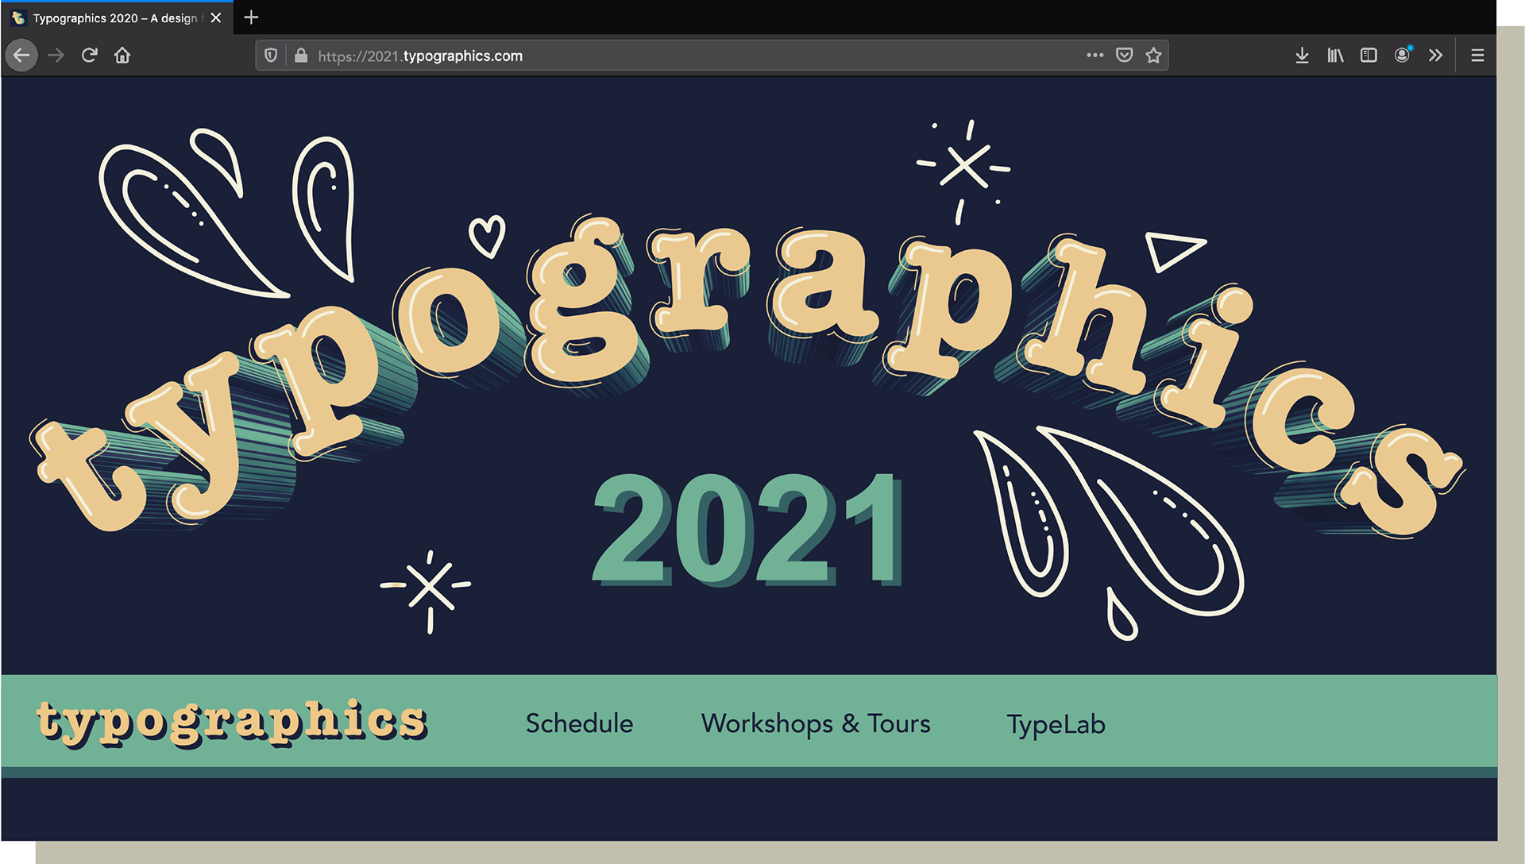Image resolution: width=1525 pixels, height=864 pixels.
Task: Open the Schedule page link
Action: (579, 723)
